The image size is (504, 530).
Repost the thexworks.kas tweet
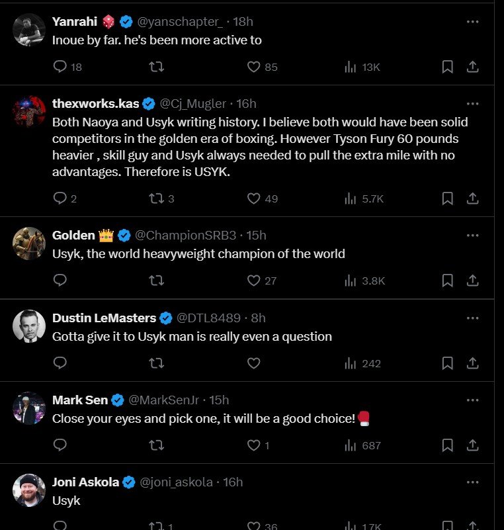click(x=157, y=199)
